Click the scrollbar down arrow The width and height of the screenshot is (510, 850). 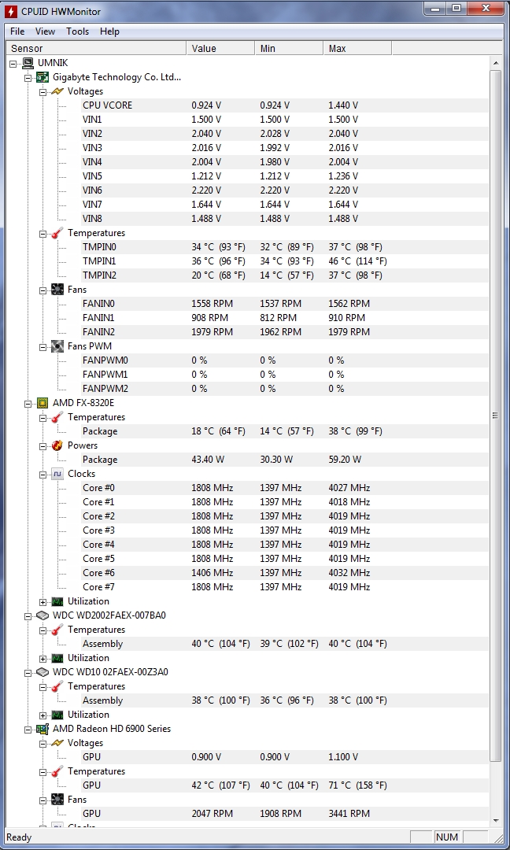coord(495,820)
